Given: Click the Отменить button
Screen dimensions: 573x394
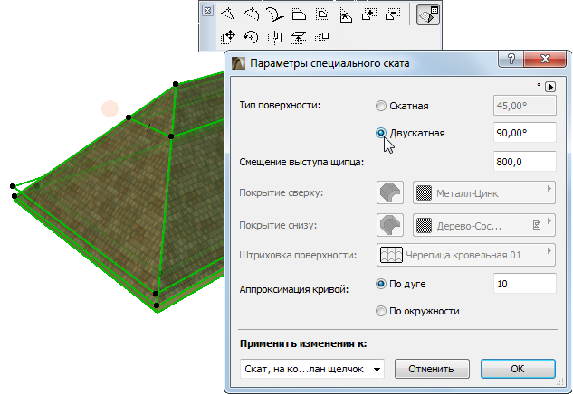Looking at the screenshot, I should tap(432, 369).
